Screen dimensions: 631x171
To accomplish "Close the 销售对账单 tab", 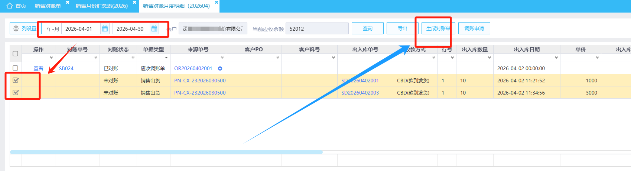I will [x=68, y=2].
